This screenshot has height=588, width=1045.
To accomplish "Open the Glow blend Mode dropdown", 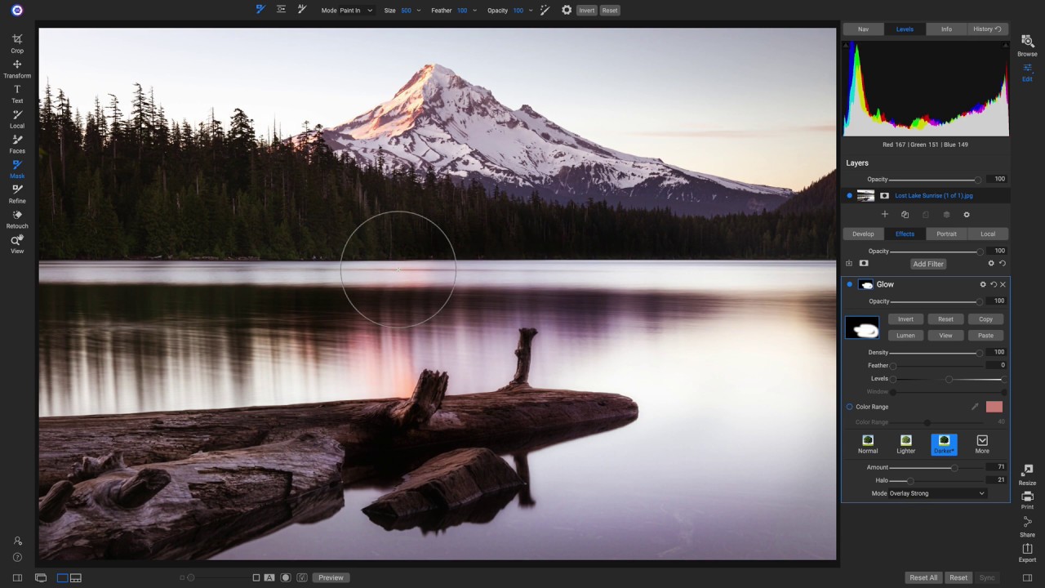I will point(936,493).
